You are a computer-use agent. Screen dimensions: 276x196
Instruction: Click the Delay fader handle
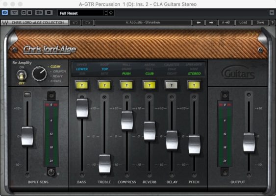point(172,140)
